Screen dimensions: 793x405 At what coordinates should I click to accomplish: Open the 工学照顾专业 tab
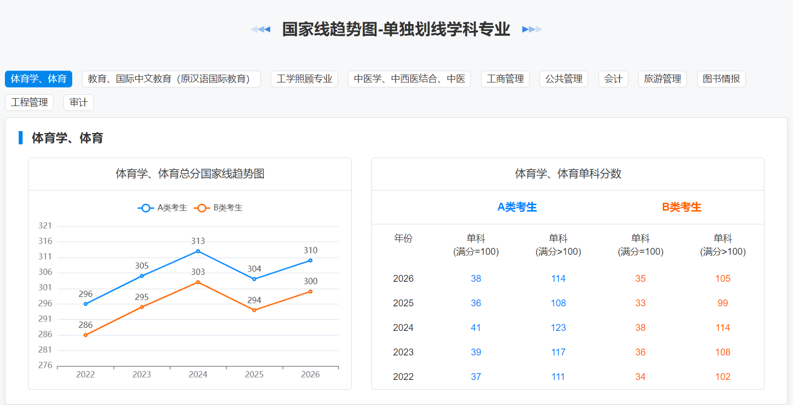click(304, 79)
